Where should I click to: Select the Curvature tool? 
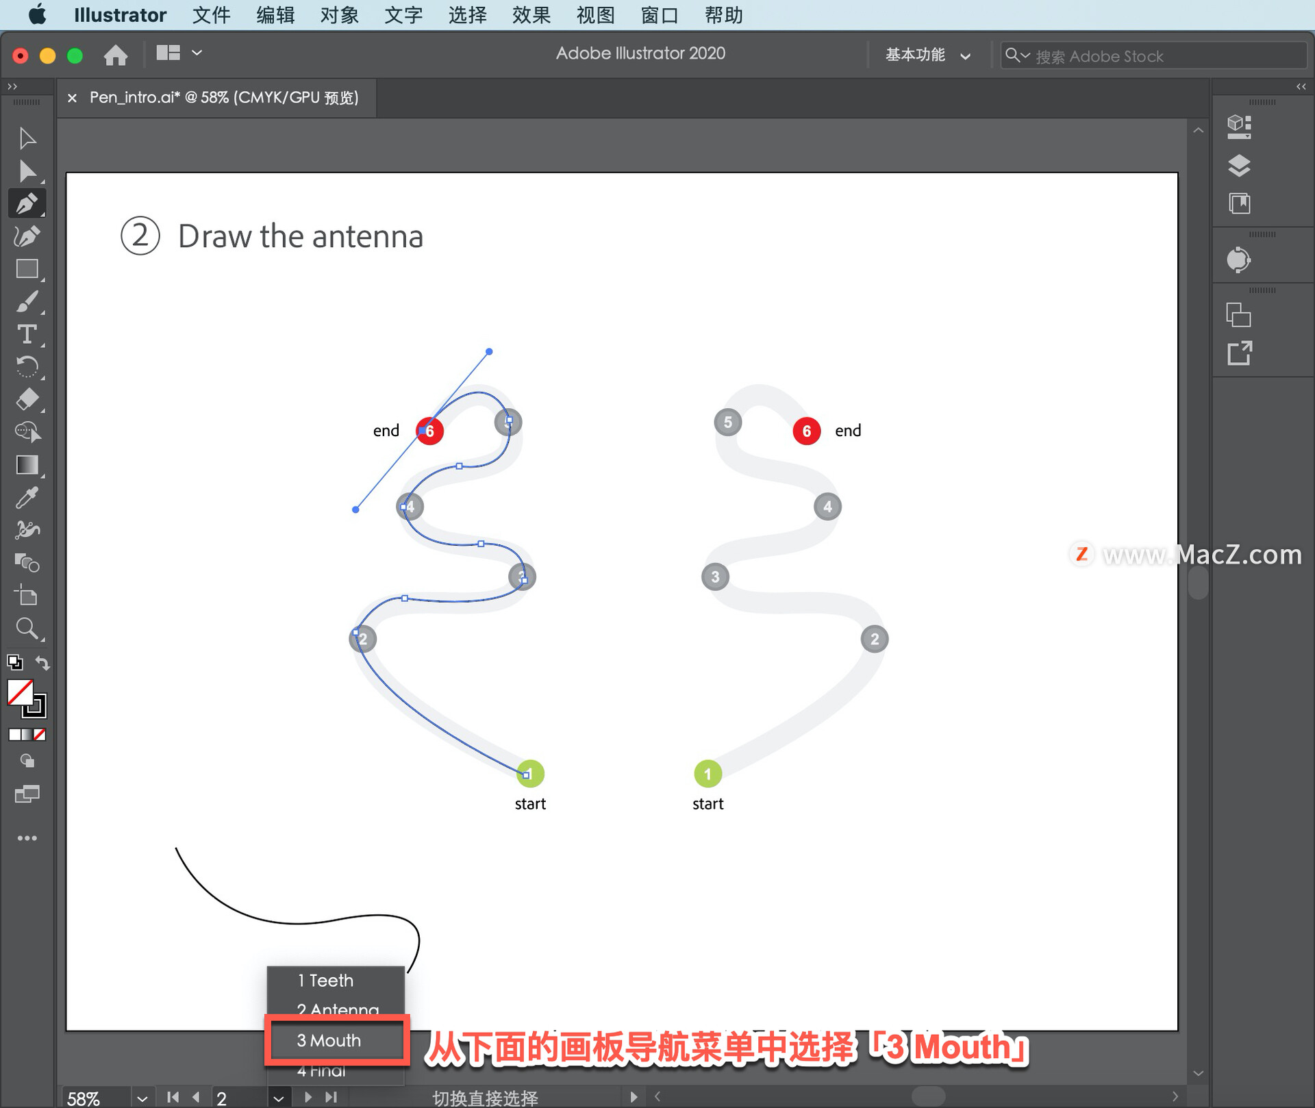tap(27, 236)
